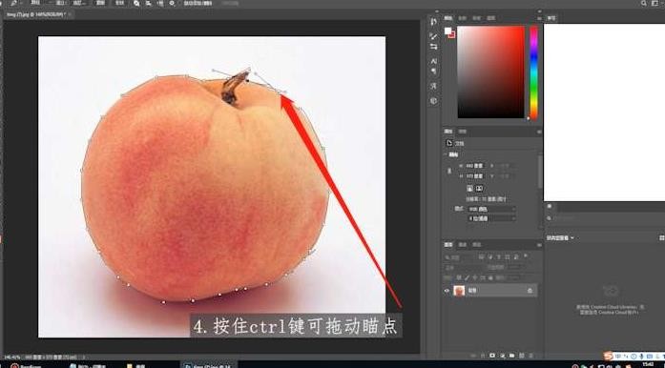Open the History panel icon in collapsed dock
This screenshot has width=665, height=368.
coord(433,21)
